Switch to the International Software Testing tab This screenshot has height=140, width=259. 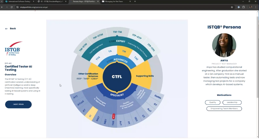19,2
